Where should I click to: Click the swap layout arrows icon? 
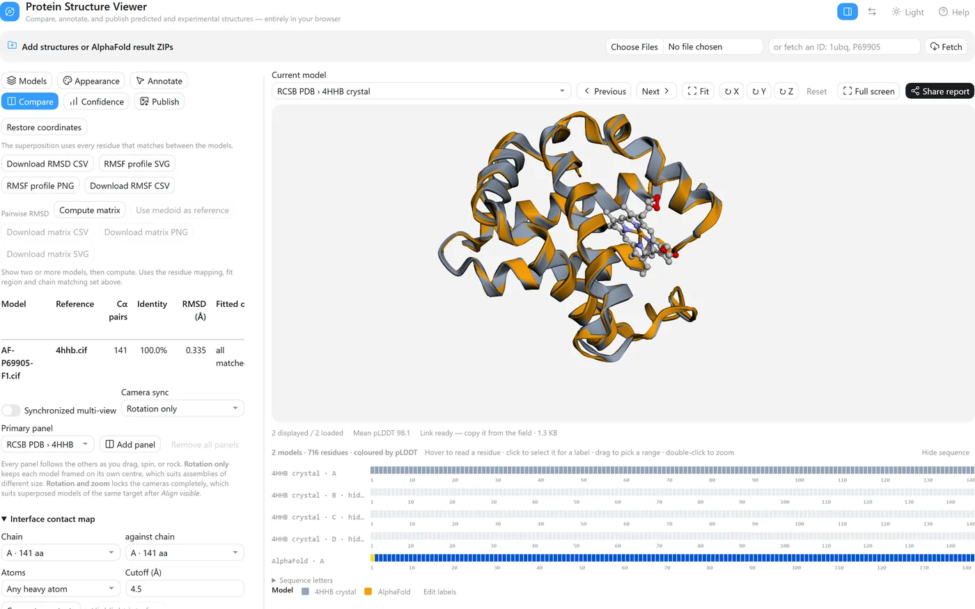pyautogui.click(x=872, y=12)
